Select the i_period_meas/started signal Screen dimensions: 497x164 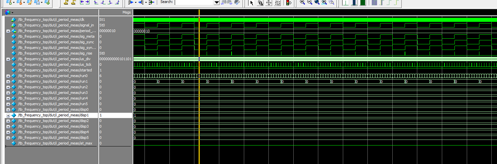point(55,70)
